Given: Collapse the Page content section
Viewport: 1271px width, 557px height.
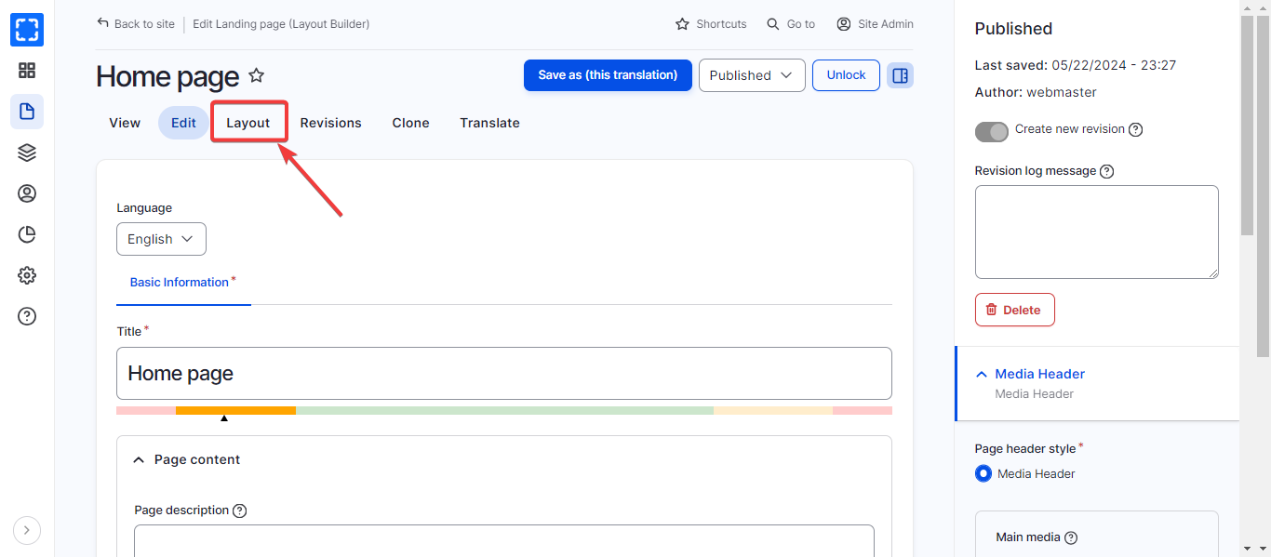Looking at the screenshot, I should coord(140,459).
